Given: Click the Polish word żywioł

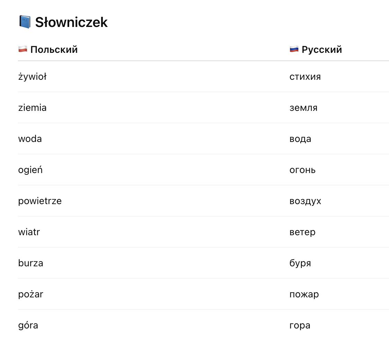Looking at the screenshot, I should tap(32, 77).
